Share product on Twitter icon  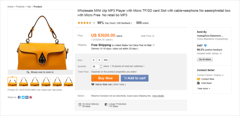point(23,97)
